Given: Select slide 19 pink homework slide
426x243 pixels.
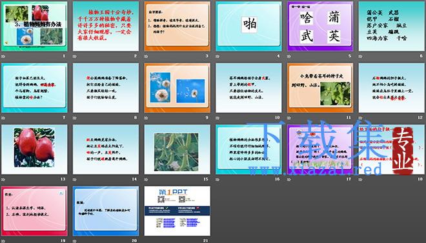Looking at the screenshot, I should [x=34, y=211].
